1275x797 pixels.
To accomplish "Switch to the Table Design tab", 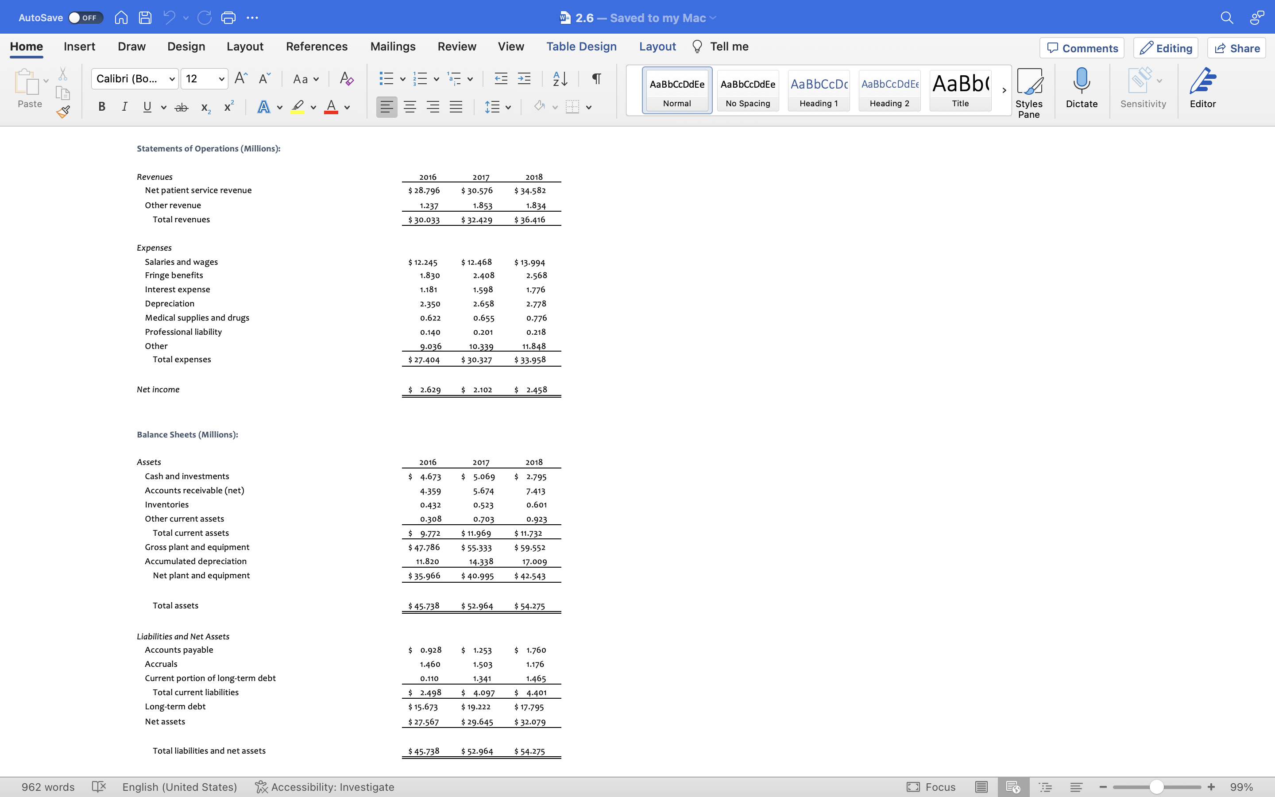I will pyautogui.click(x=581, y=46).
